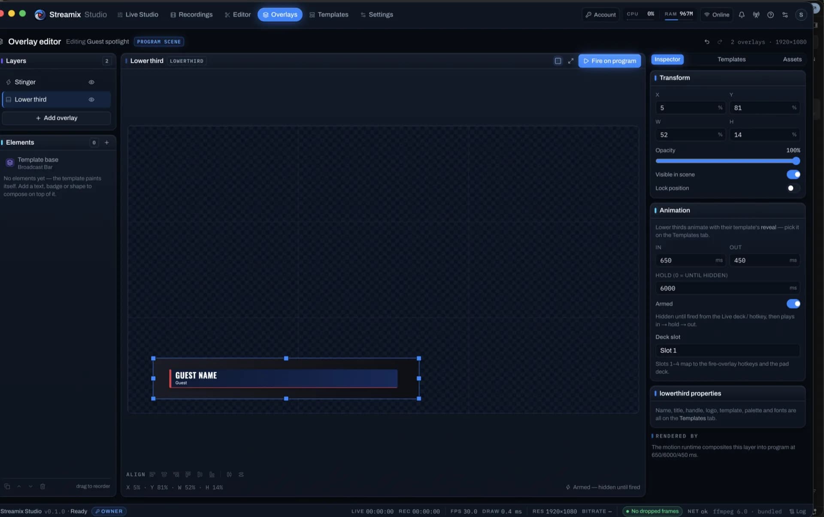
Task: Click the broadcast antenna icon
Action: click(756, 15)
